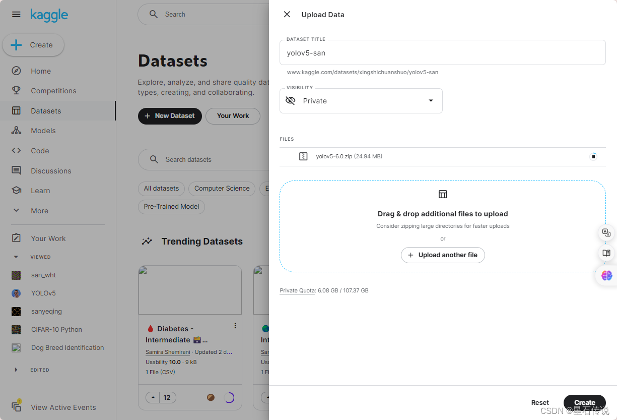Viewport: 617px width, 420px height.
Task: Click the Reset button
Action: [x=540, y=402]
